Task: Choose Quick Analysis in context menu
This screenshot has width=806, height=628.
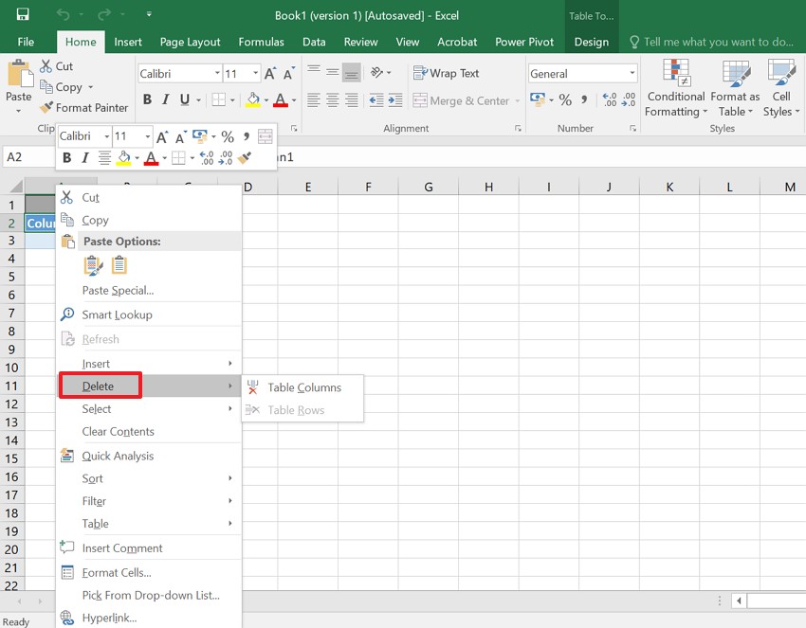Action: click(x=149, y=456)
